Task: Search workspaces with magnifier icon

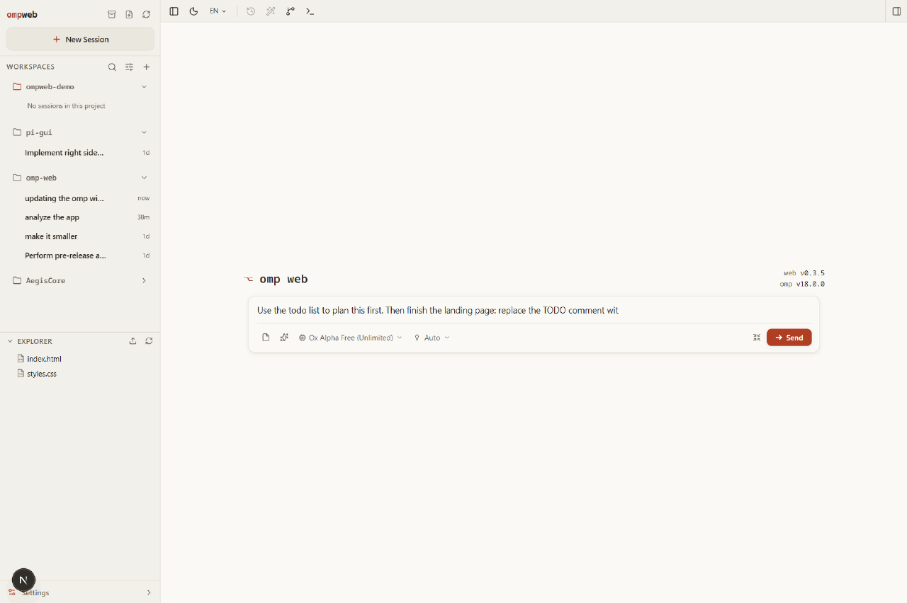Action: click(112, 67)
